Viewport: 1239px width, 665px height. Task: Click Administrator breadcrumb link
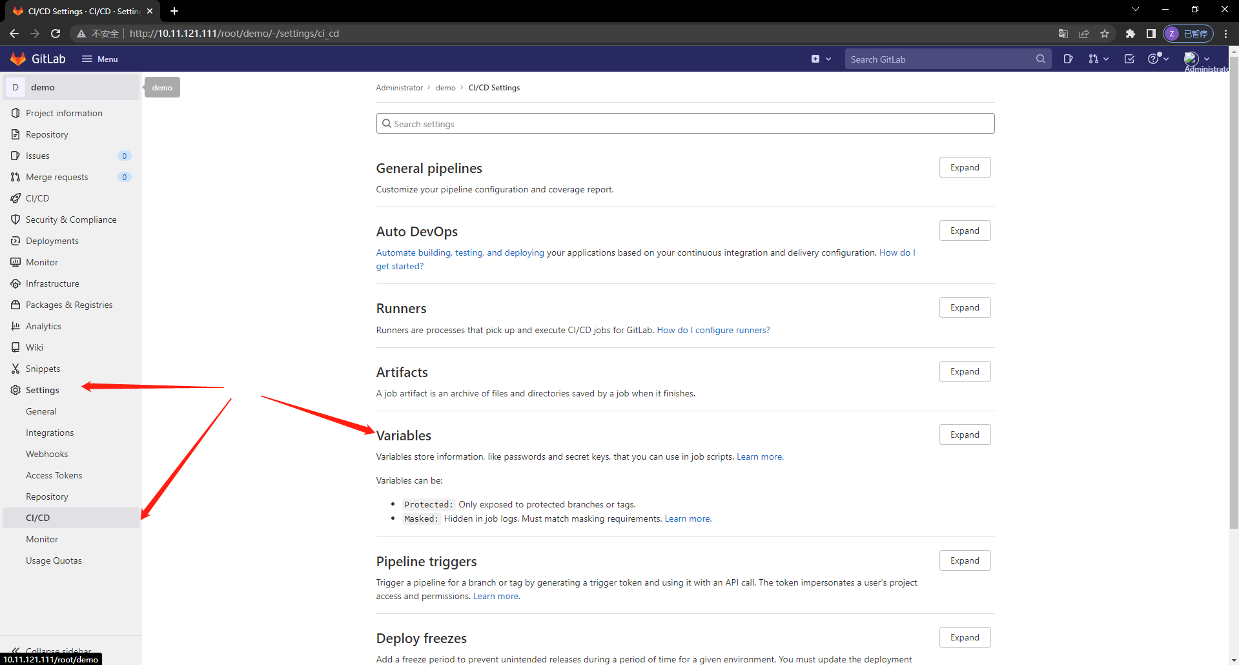(x=399, y=88)
